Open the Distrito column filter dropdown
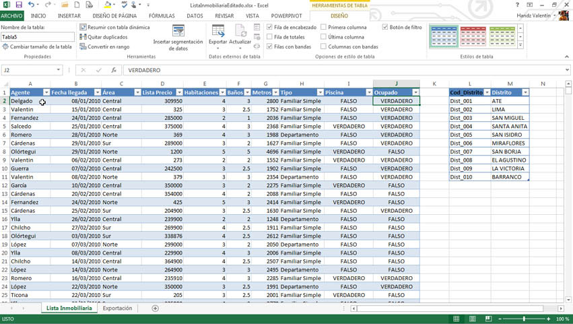Viewport: 573px width, 324px height. [x=525, y=92]
